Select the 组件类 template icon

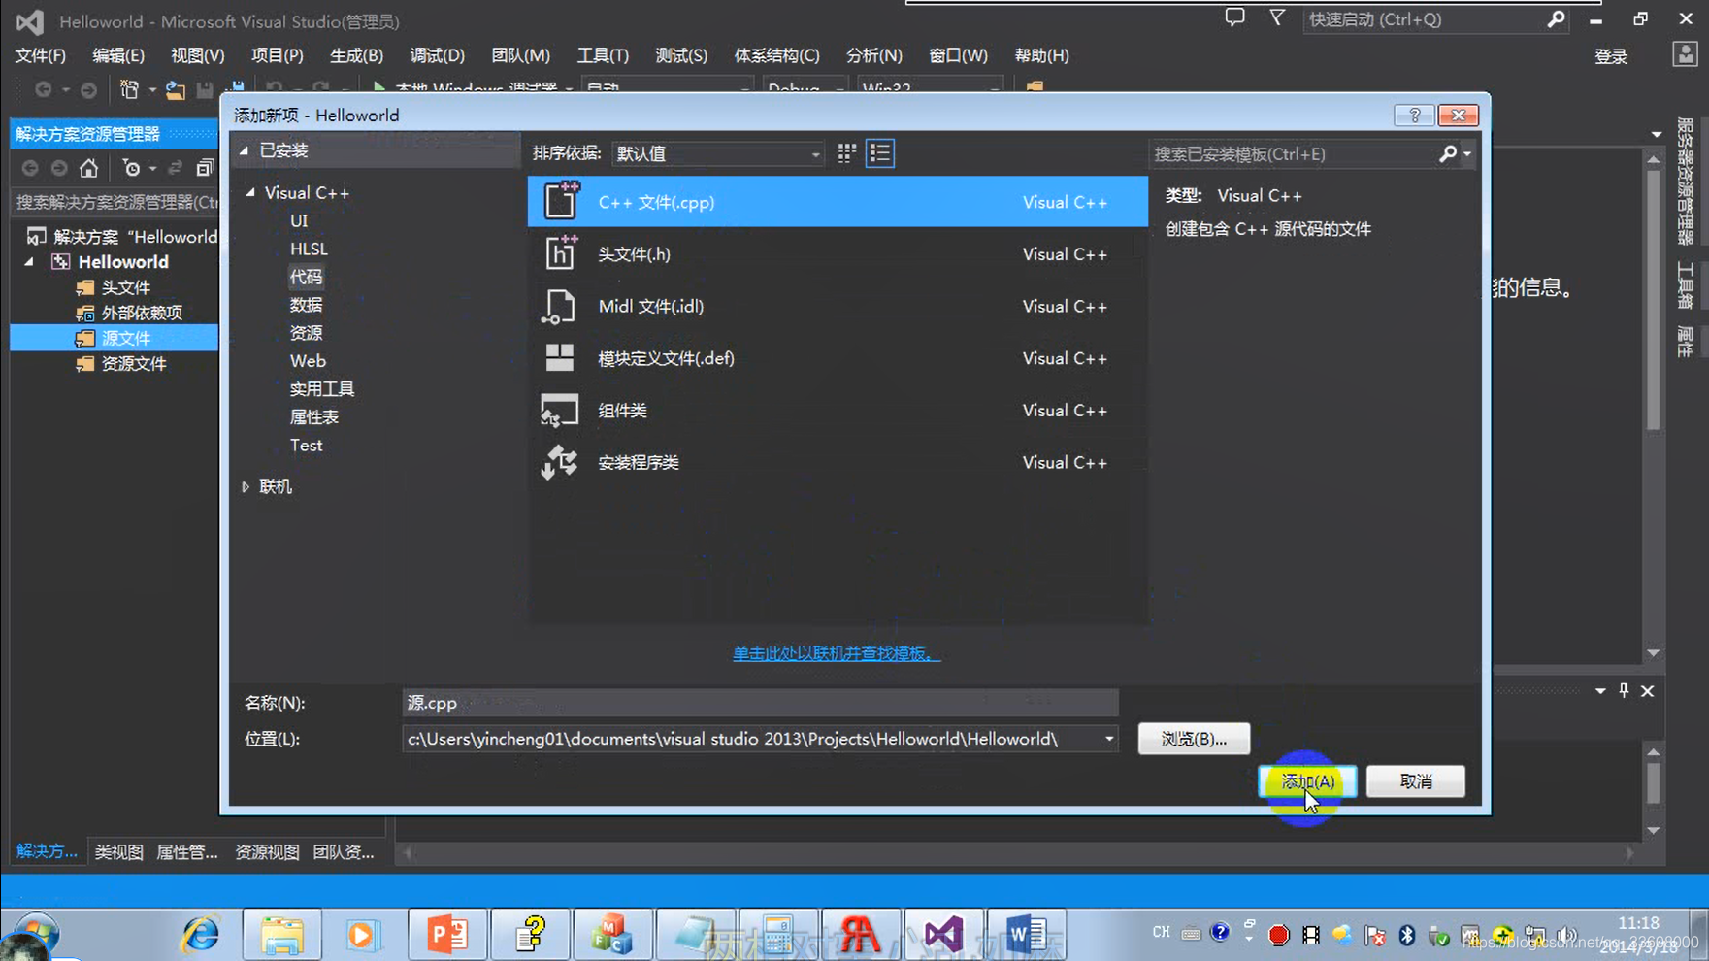point(559,411)
